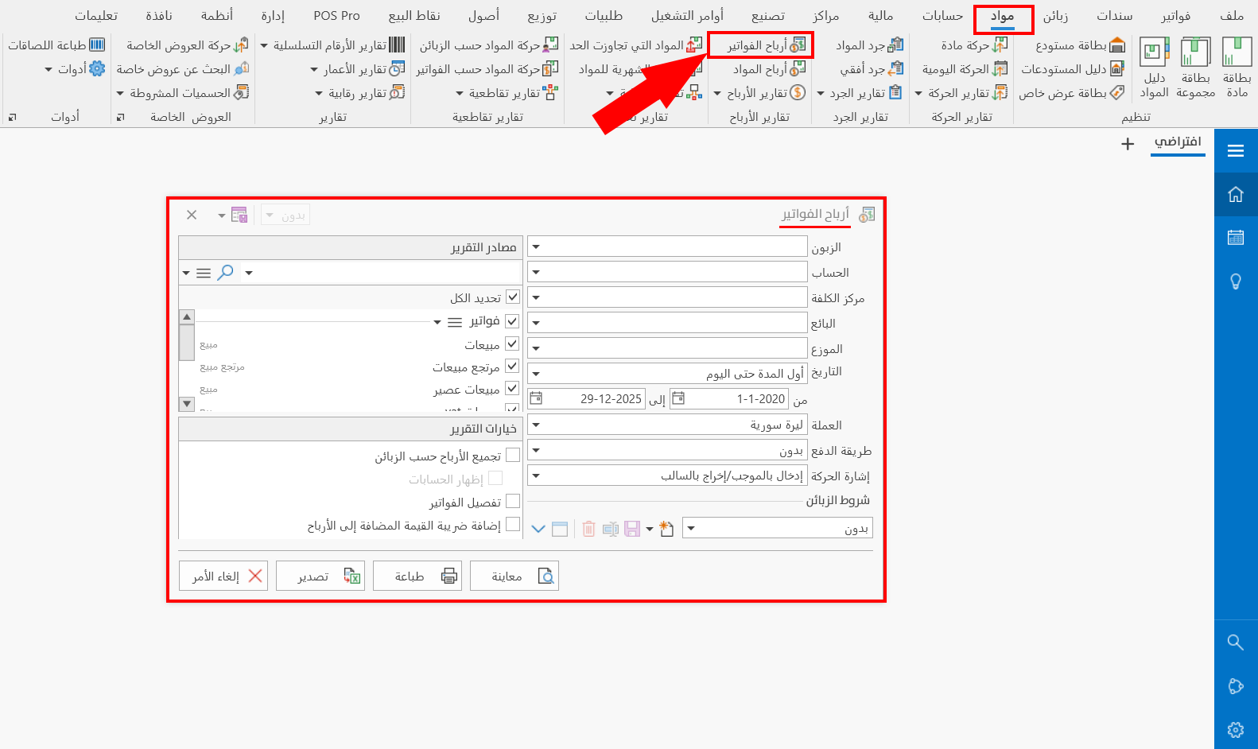Image resolution: width=1258 pixels, height=749 pixels.
Task: Open the الموزع distributor dropdown
Action: 536,349
